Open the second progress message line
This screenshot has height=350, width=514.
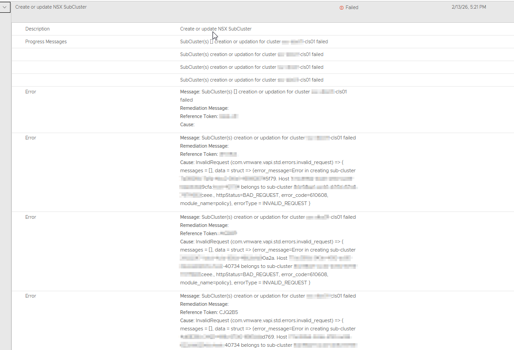(x=251, y=55)
